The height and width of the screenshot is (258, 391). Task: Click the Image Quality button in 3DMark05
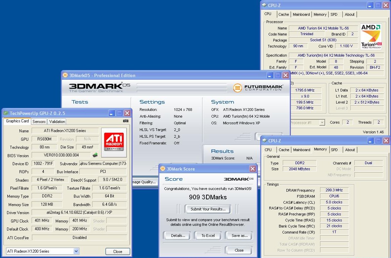(x=145, y=182)
